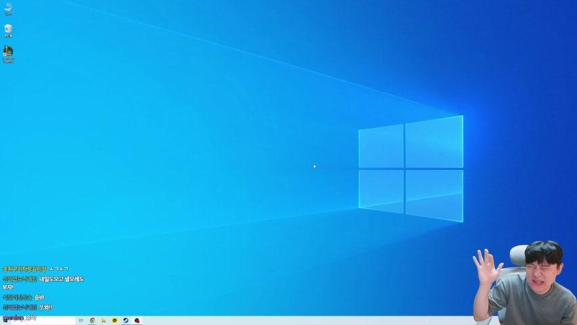Select the Recycle Bin desktop icon

(x=8, y=31)
